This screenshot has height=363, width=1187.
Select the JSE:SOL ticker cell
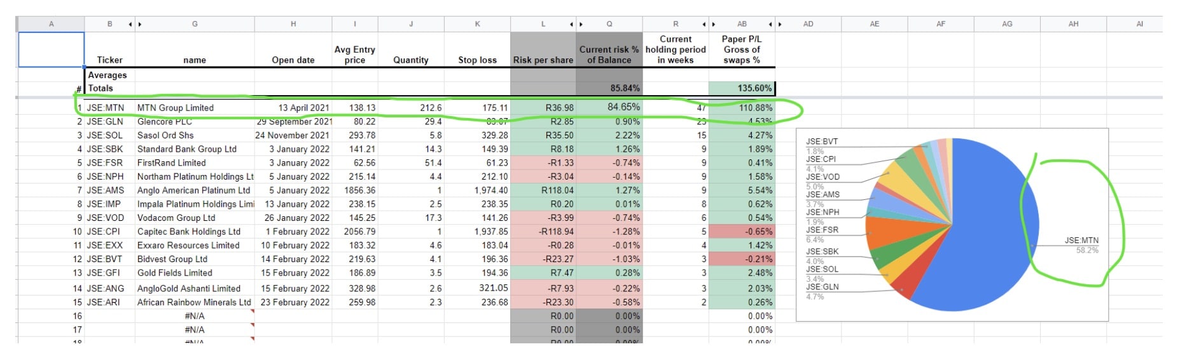point(109,135)
